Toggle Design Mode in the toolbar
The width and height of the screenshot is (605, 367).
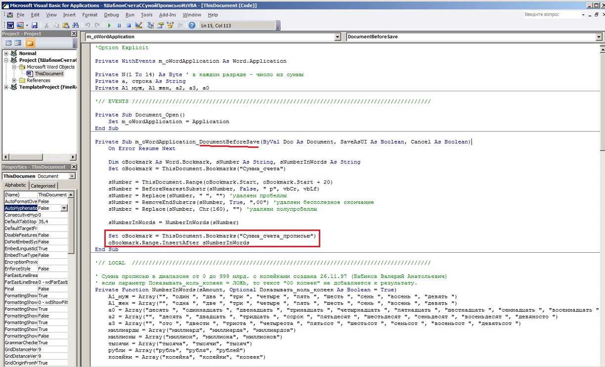139,25
